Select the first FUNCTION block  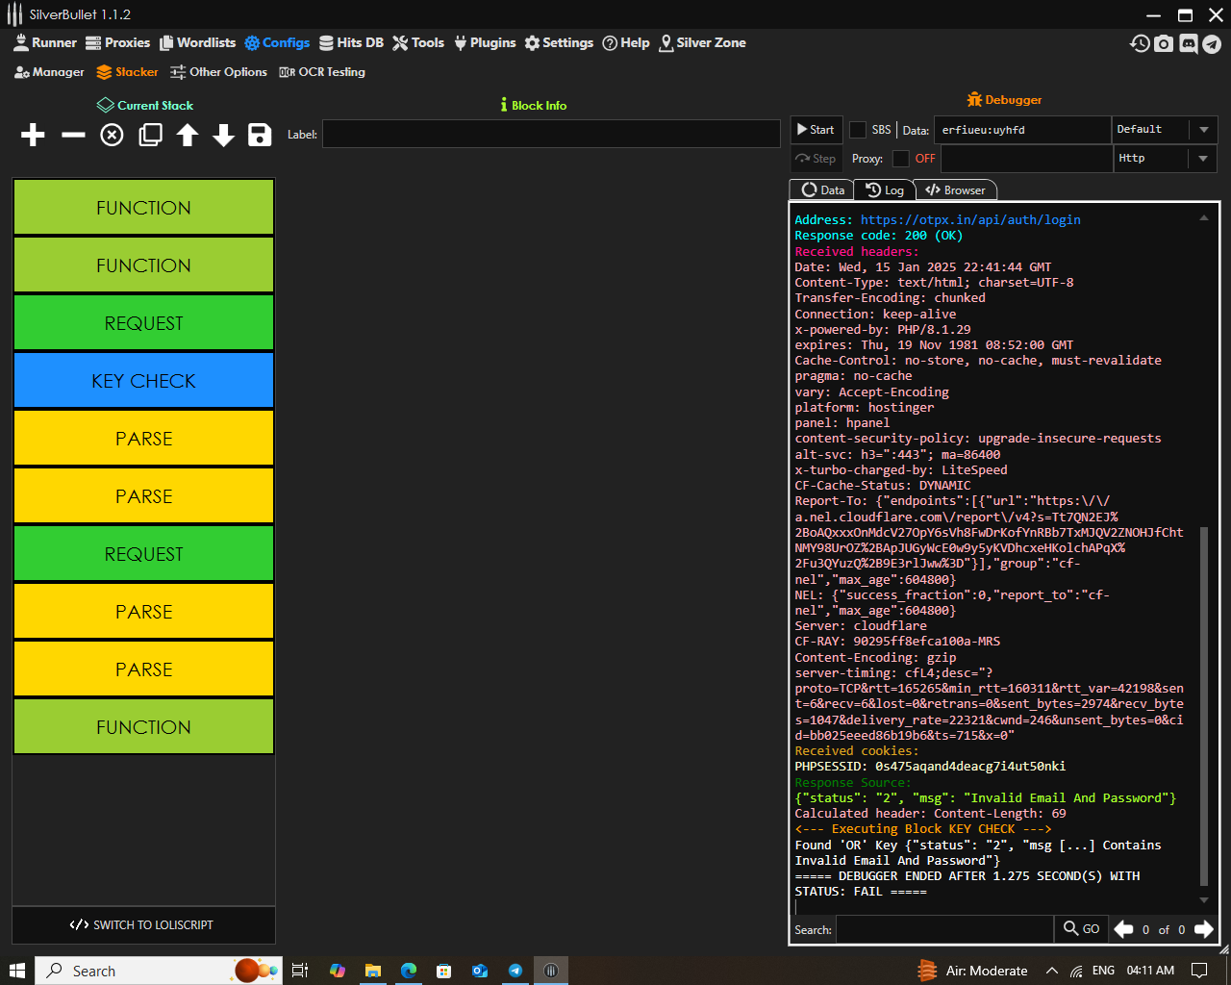point(143,208)
